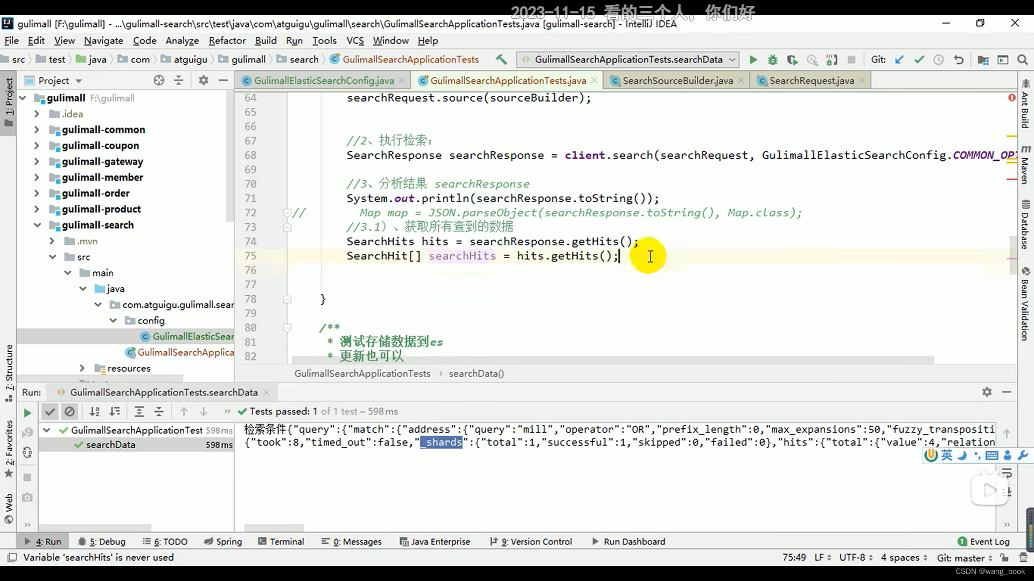The height and width of the screenshot is (581, 1034).
Task: Switch to SearchSourceBuilder.java tab
Action: [x=677, y=81]
